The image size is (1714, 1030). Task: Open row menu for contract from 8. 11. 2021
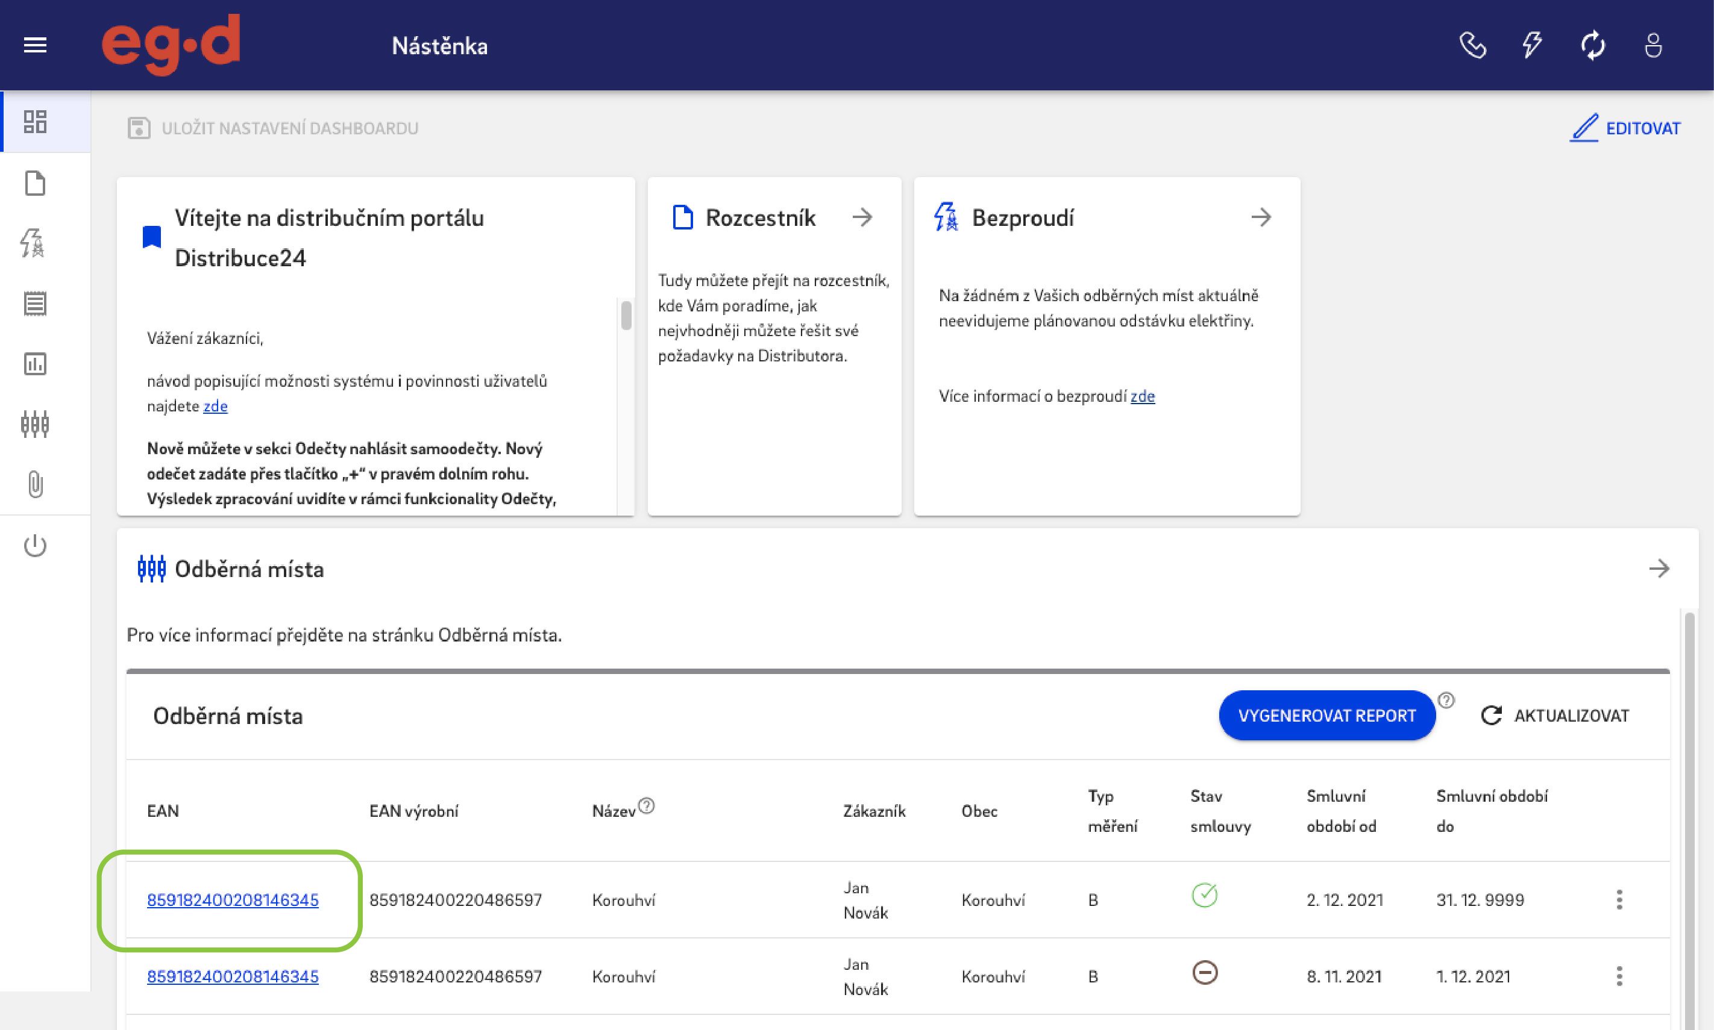click(1619, 976)
